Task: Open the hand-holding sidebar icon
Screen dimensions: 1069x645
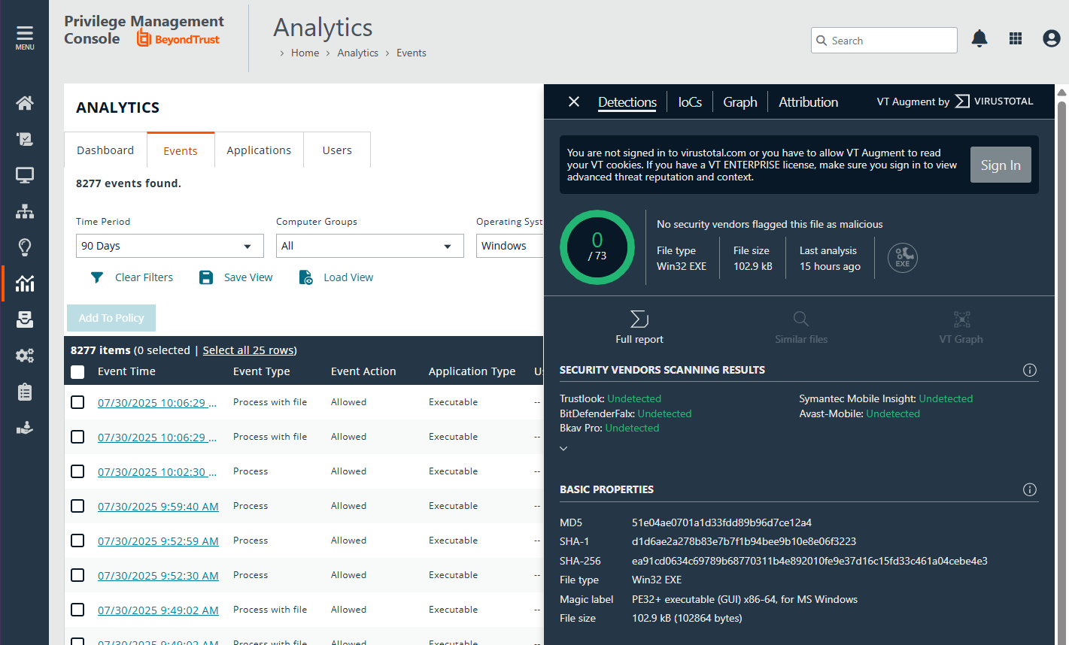Action: pyautogui.click(x=25, y=428)
